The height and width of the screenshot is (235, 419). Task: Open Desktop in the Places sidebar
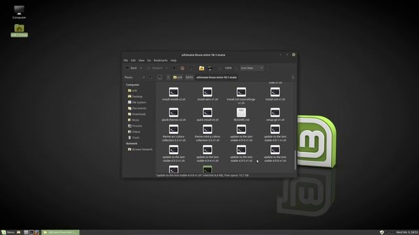(136, 97)
